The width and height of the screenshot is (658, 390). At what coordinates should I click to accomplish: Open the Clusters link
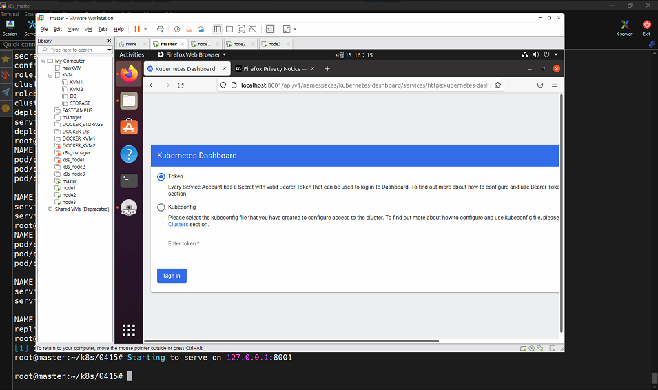[178, 225]
